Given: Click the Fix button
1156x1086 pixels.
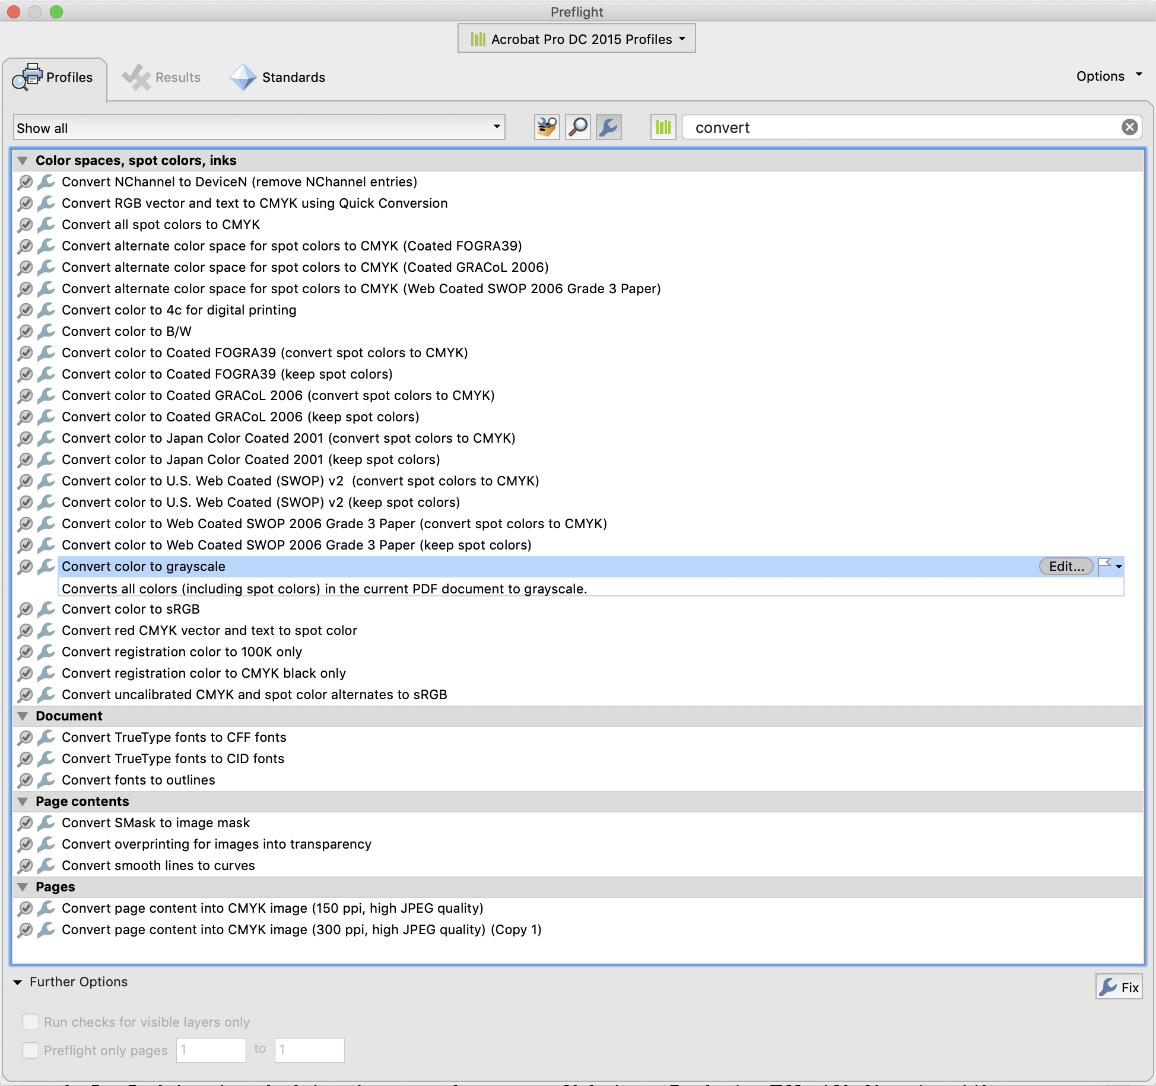Looking at the screenshot, I should click(1118, 986).
